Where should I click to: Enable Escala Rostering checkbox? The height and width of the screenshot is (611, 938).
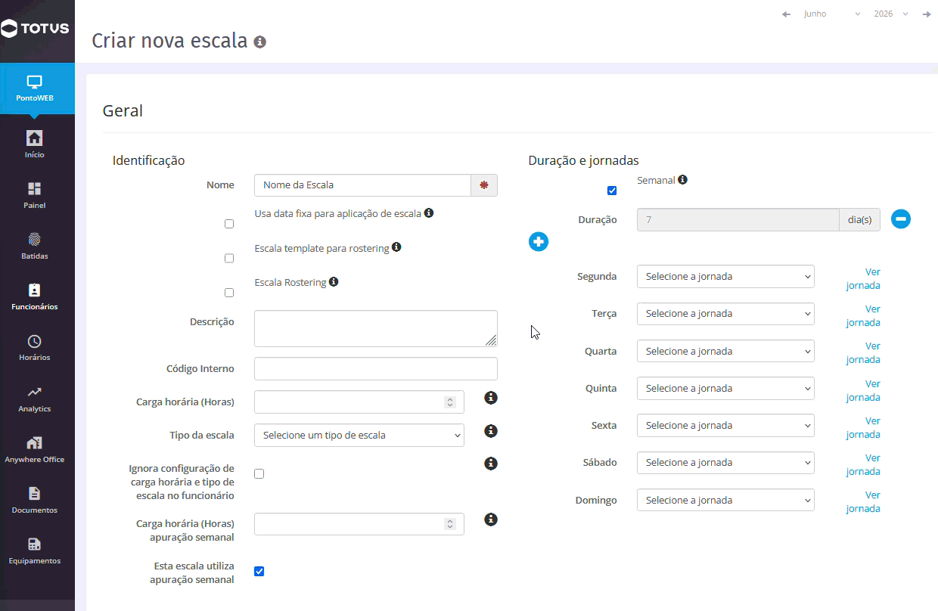(229, 293)
